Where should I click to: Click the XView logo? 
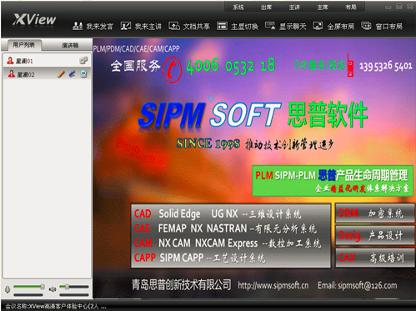click(34, 20)
